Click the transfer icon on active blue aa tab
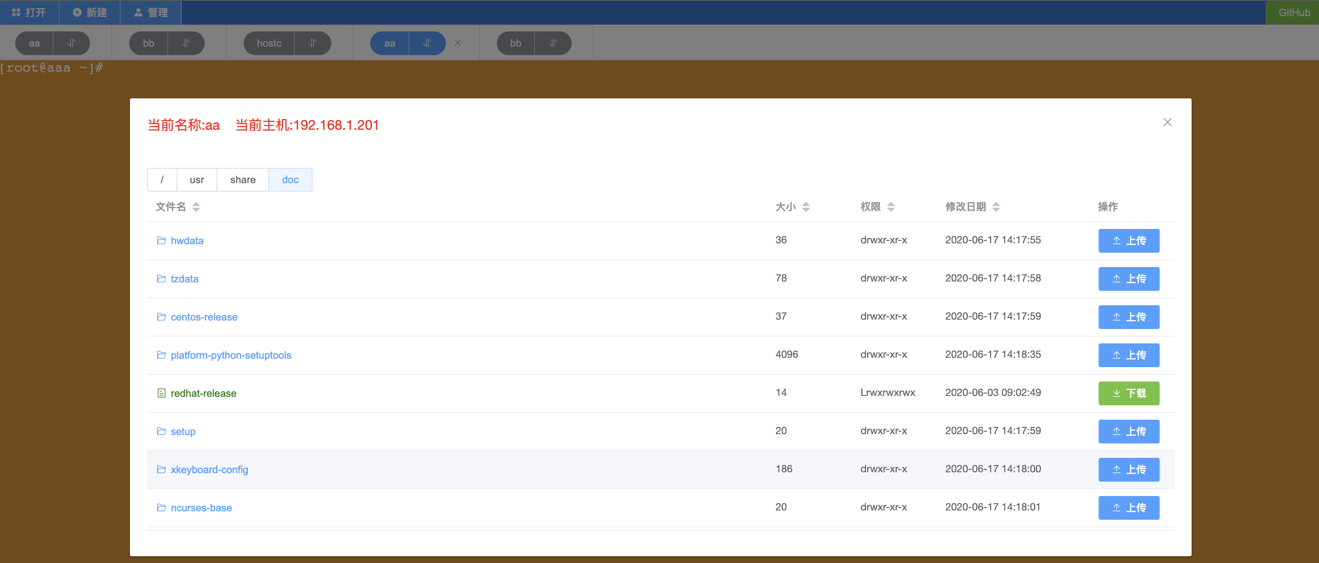Image resolution: width=1319 pixels, height=563 pixels. (427, 43)
